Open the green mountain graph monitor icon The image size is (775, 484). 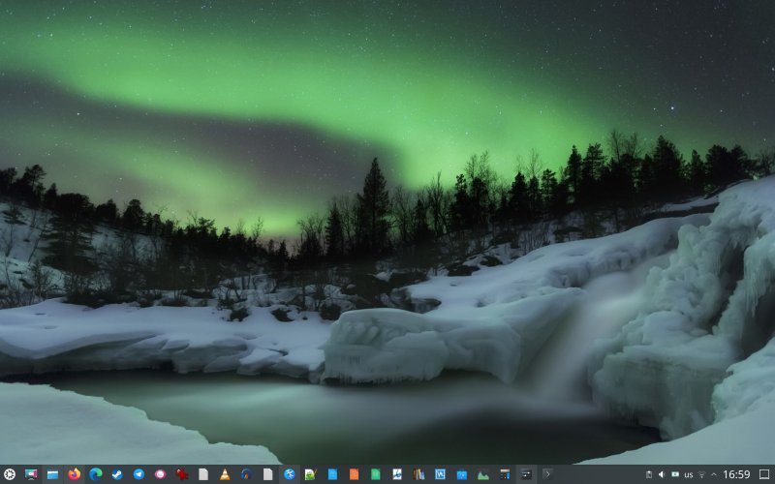tap(482, 474)
